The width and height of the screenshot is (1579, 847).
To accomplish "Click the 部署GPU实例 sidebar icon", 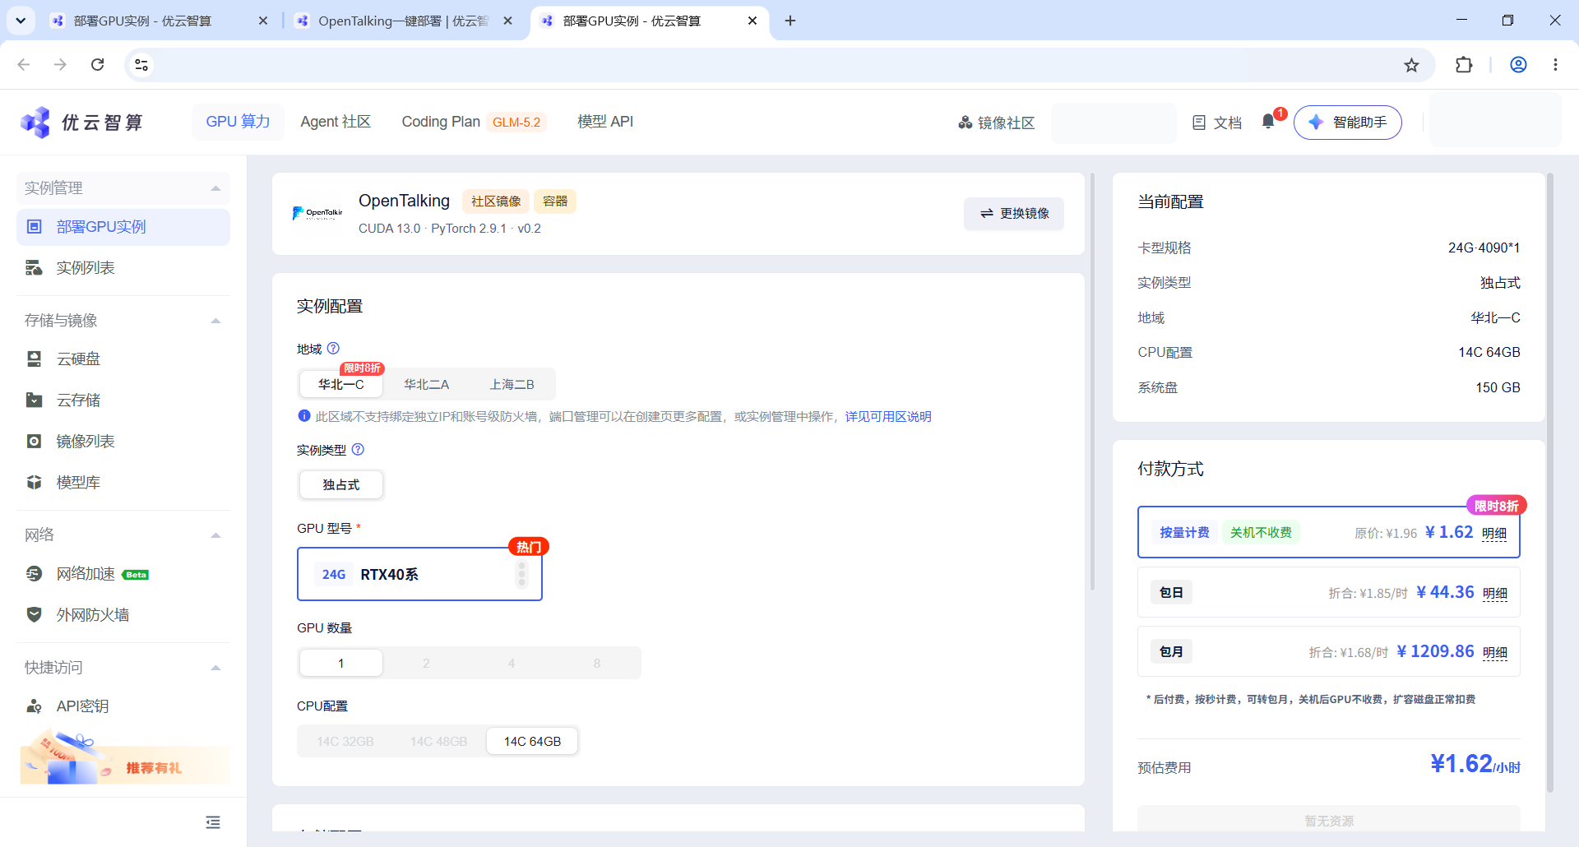I will coord(35,227).
